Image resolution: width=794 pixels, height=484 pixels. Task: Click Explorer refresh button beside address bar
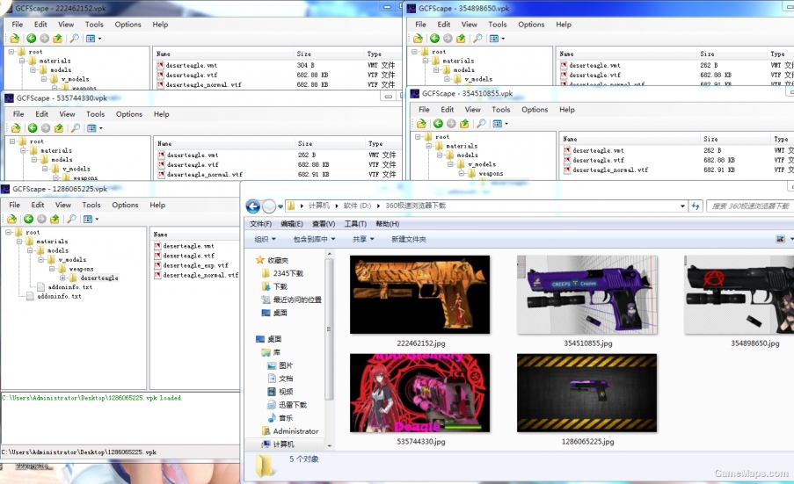coord(696,206)
